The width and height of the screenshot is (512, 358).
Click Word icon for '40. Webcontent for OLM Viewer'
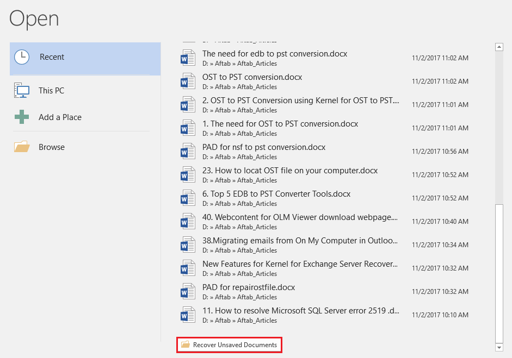188,222
